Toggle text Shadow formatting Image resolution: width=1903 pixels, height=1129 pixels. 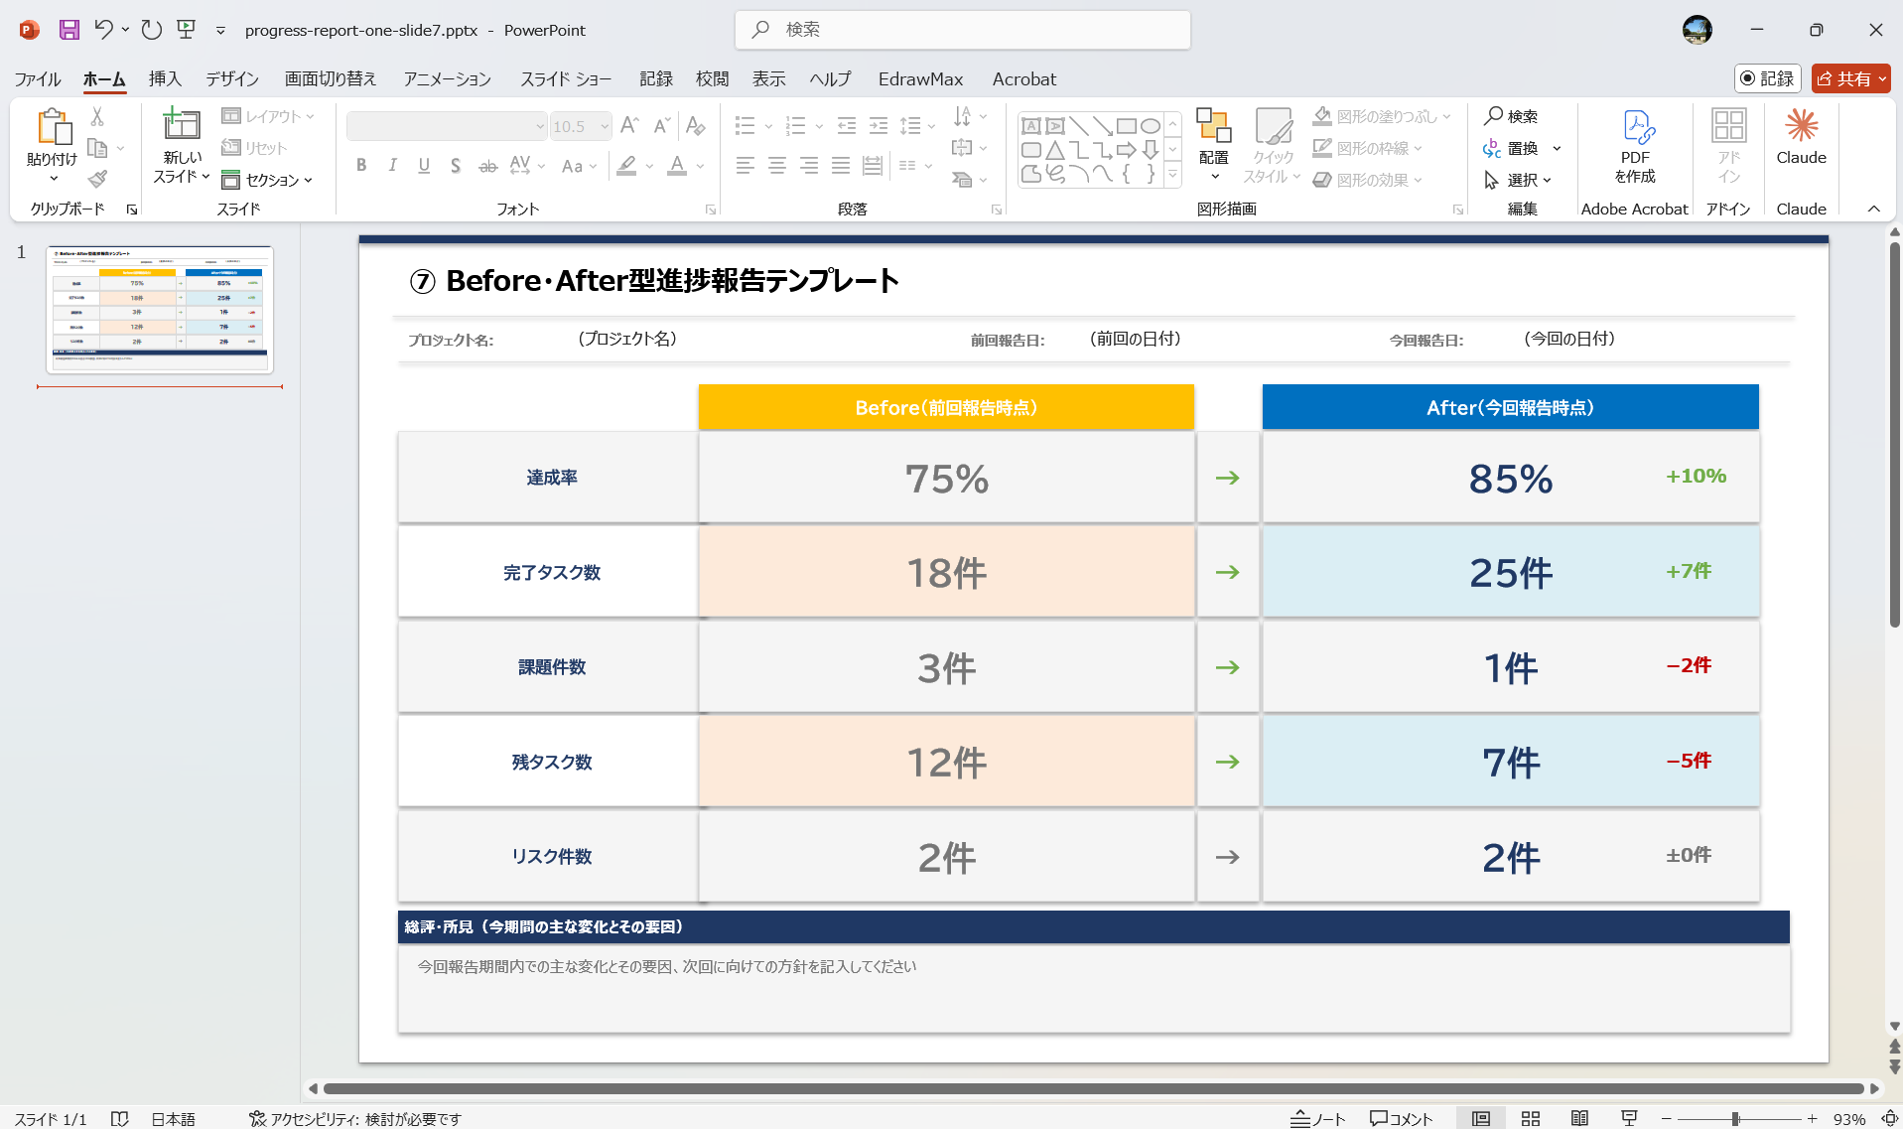(x=456, y=166)
